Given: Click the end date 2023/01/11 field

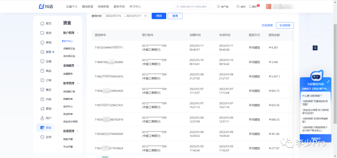Looking at the screenshot, I should (134, 16).
